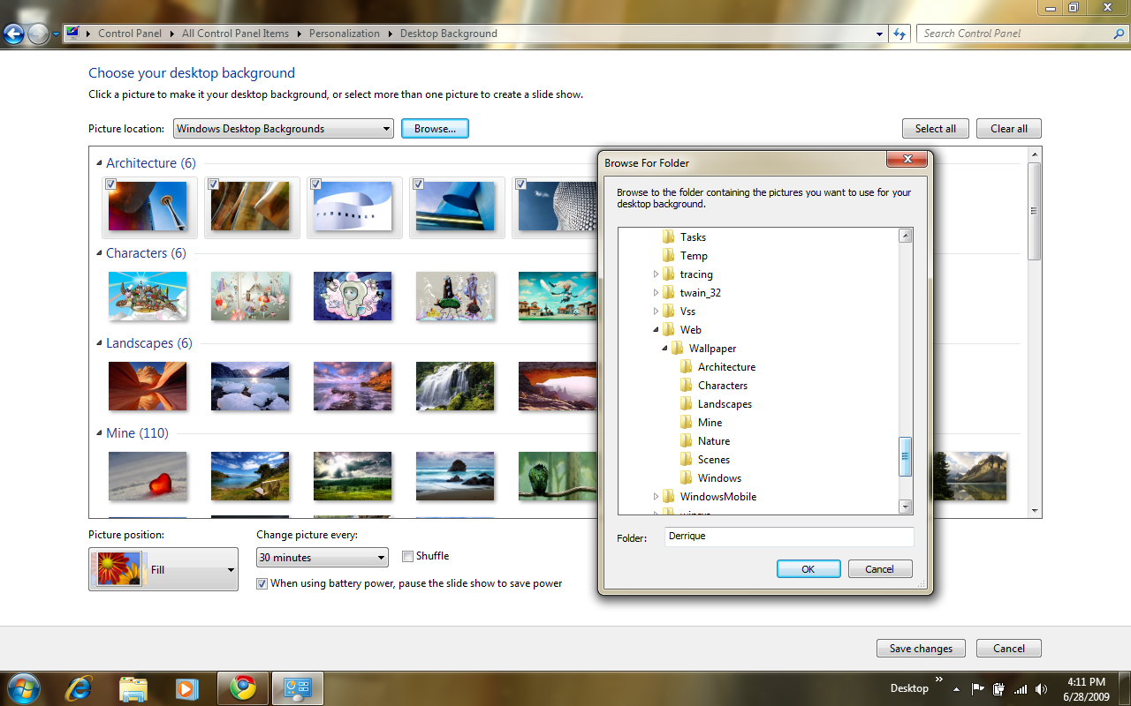Viewport: 1131px width, 706px height.
Task: Select the red heart wallpaper thumbnail
Action: point(148,476)
